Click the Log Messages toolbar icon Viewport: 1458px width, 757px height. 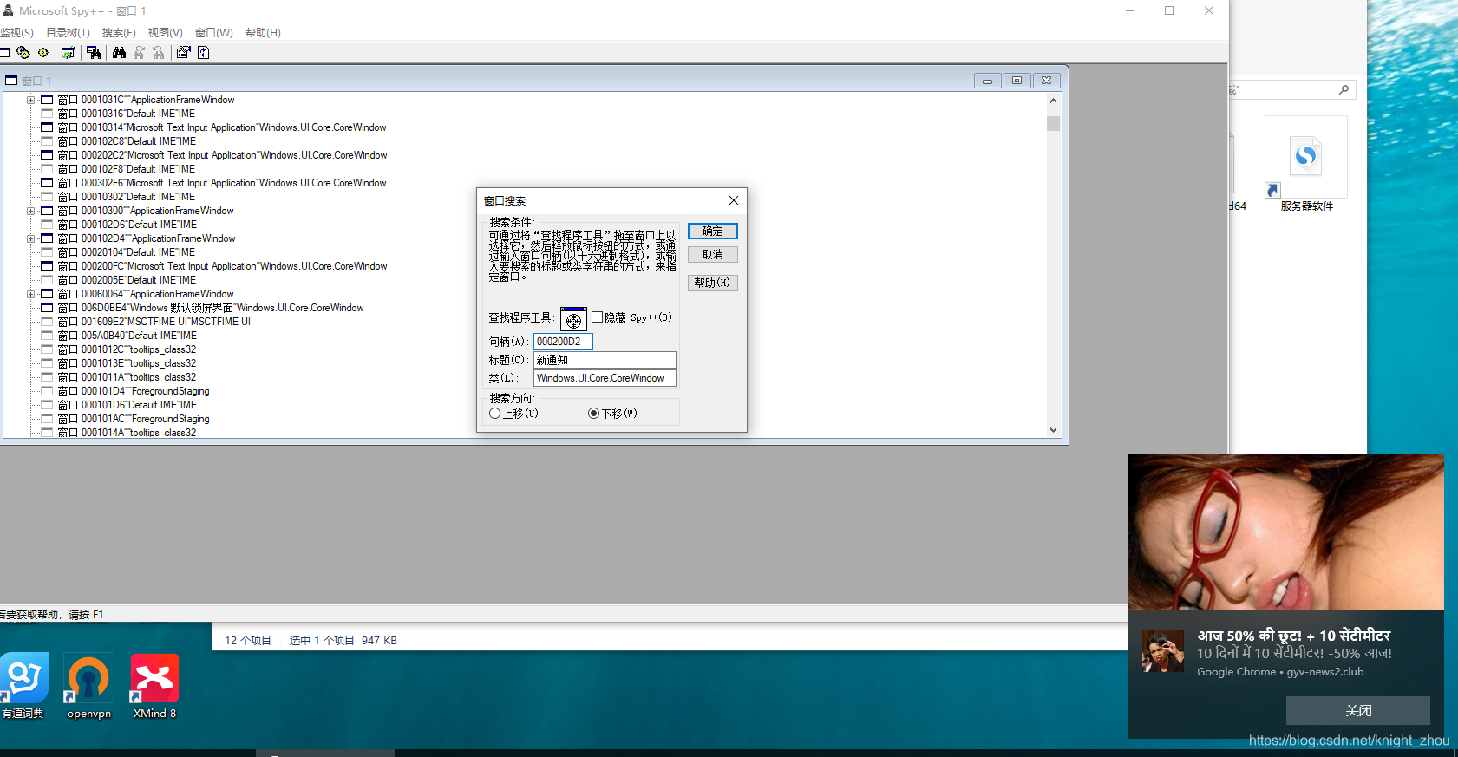pyautogui.click(x=68, y=53)
